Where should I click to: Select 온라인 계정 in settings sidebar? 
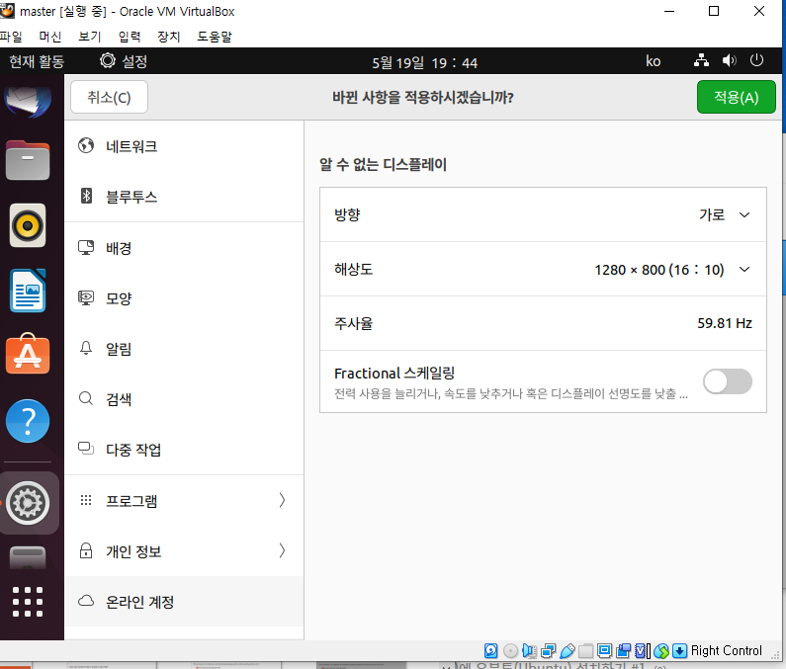click(x=184, y=602)
